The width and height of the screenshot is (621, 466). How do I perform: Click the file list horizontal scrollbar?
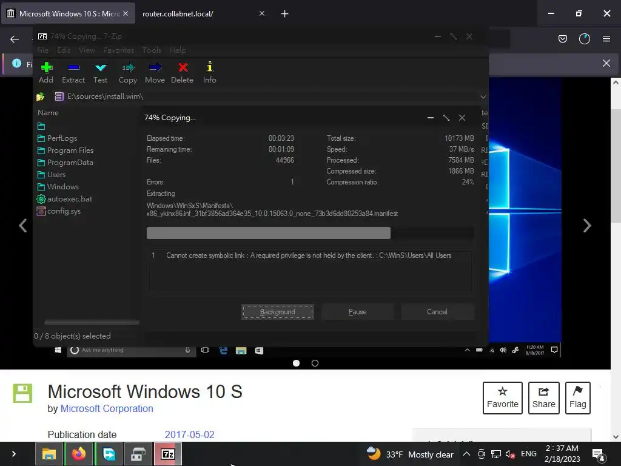coord(92,322)
